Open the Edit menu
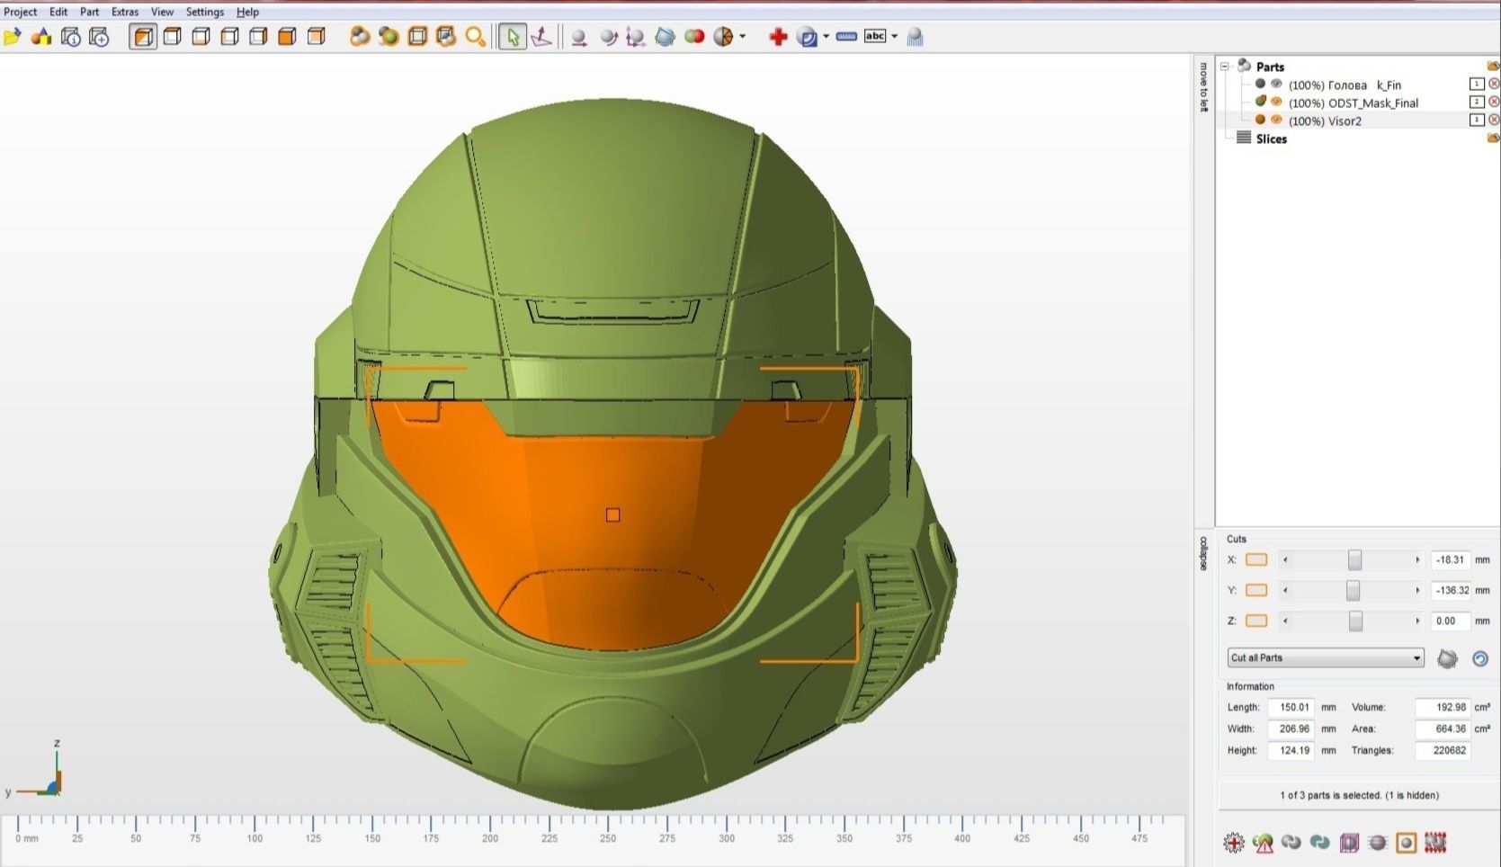1501x867 pixels. click(58, 12)
